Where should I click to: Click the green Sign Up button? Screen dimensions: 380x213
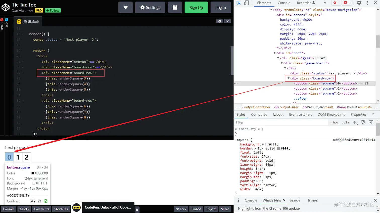(x=196, y=8)
